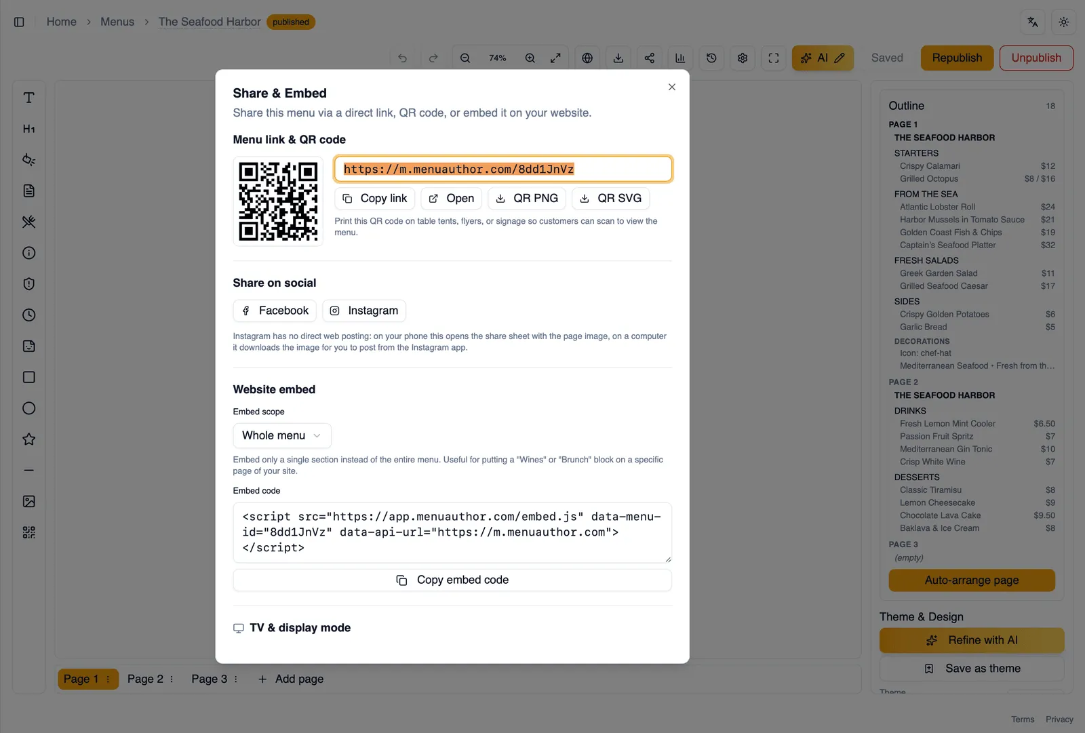Open the language translation menu
The height and width of the screenshot is (733, 1085).
point(1033,22)
